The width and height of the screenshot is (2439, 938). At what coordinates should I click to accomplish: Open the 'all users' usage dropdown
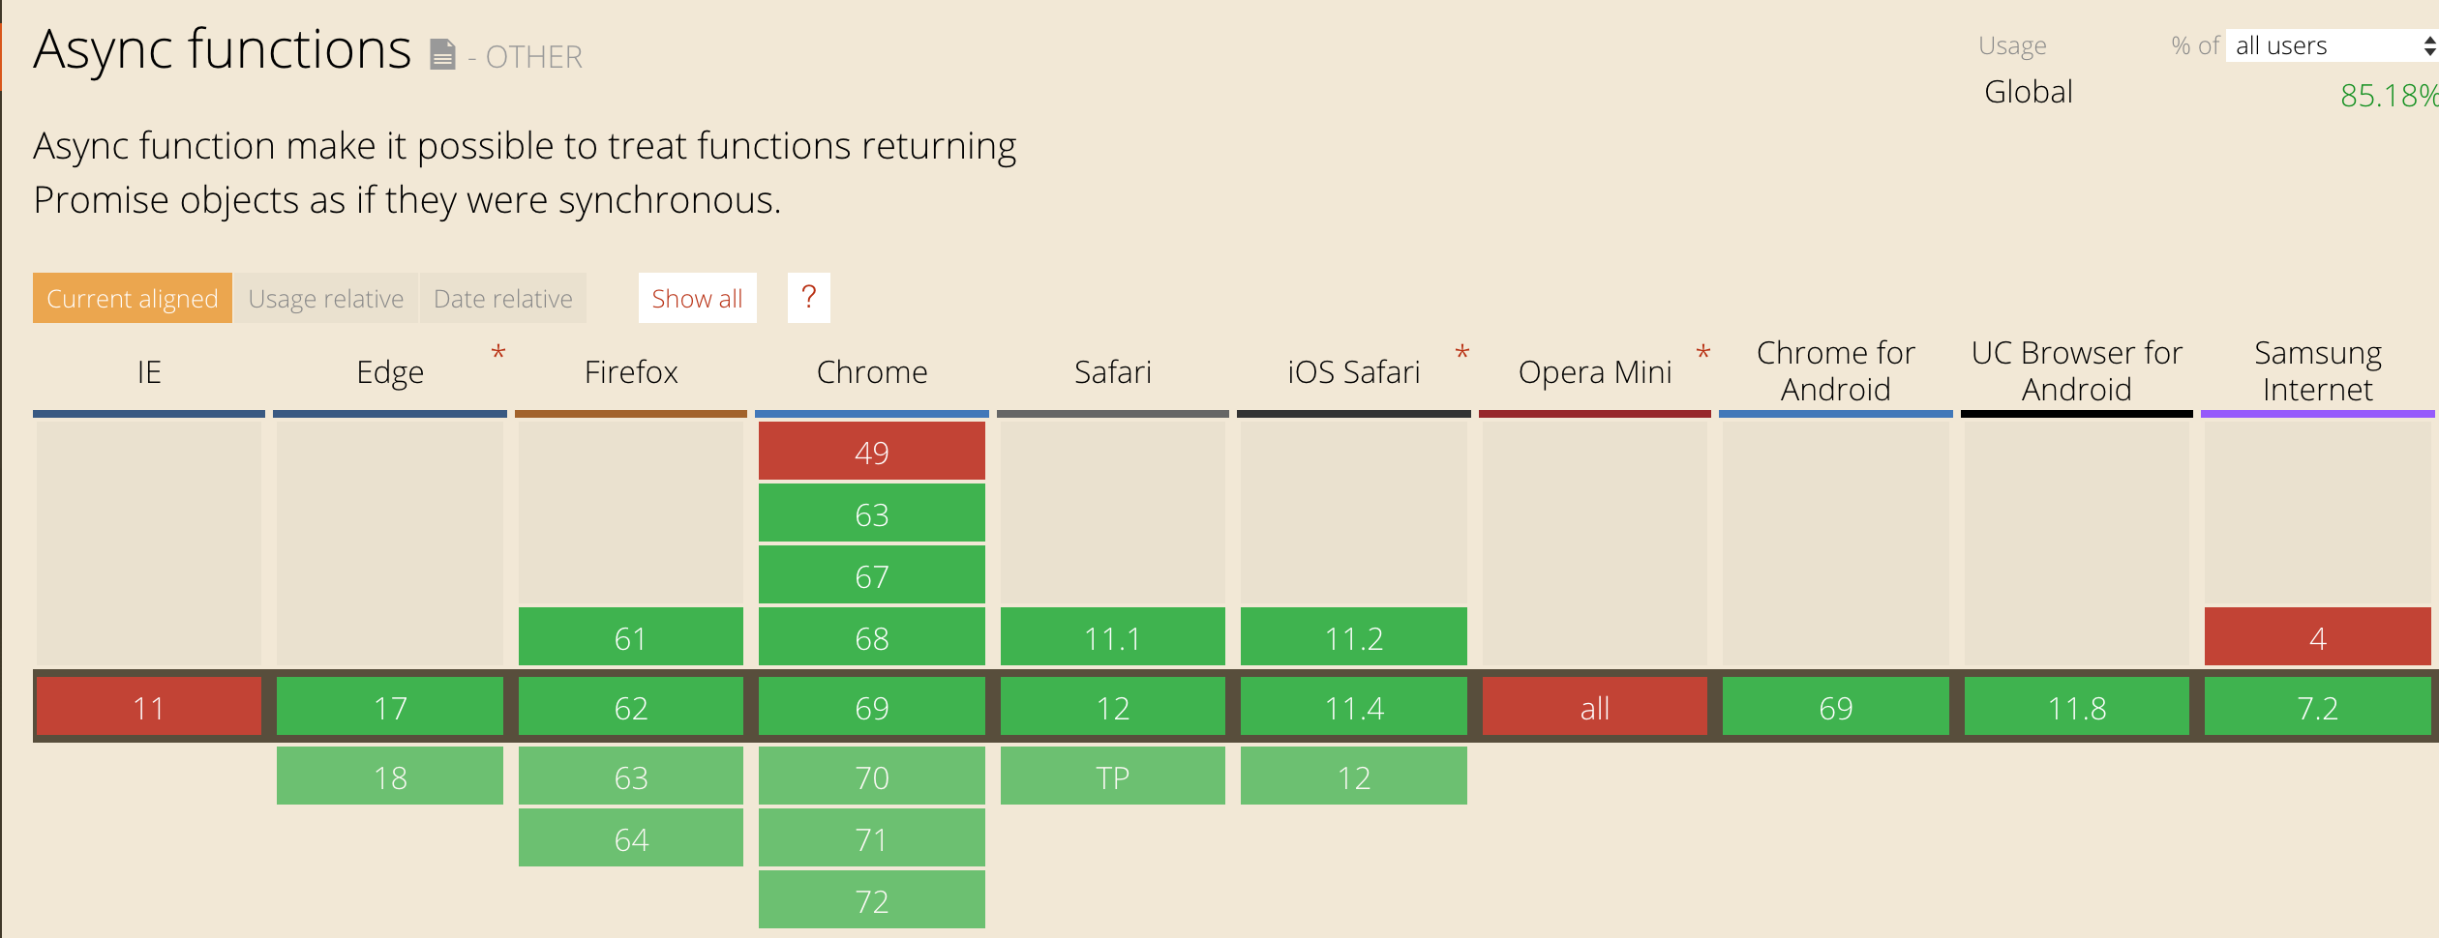tap(2333, 45)
